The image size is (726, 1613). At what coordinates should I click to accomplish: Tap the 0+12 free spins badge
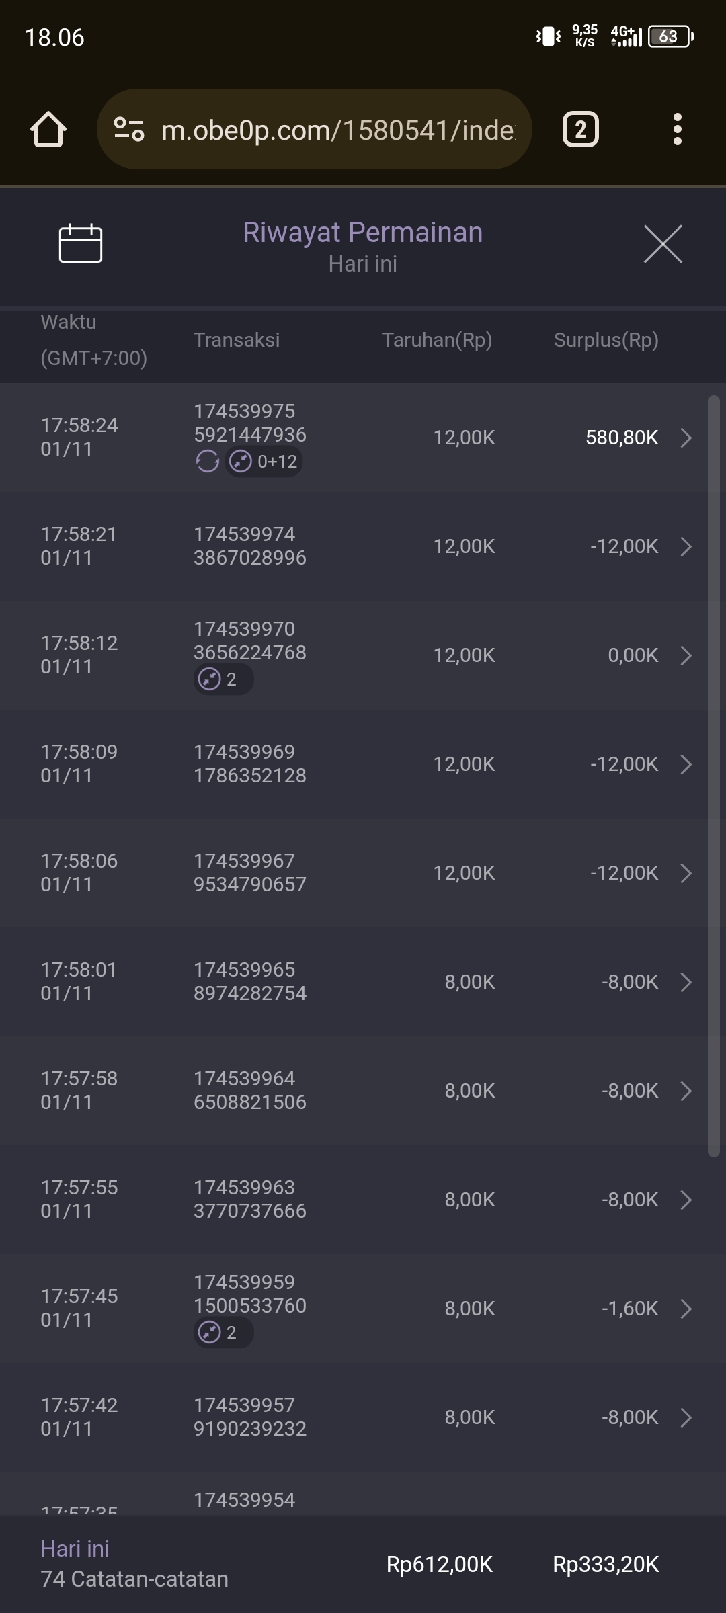pyautogui.click(x=264, y=462)
